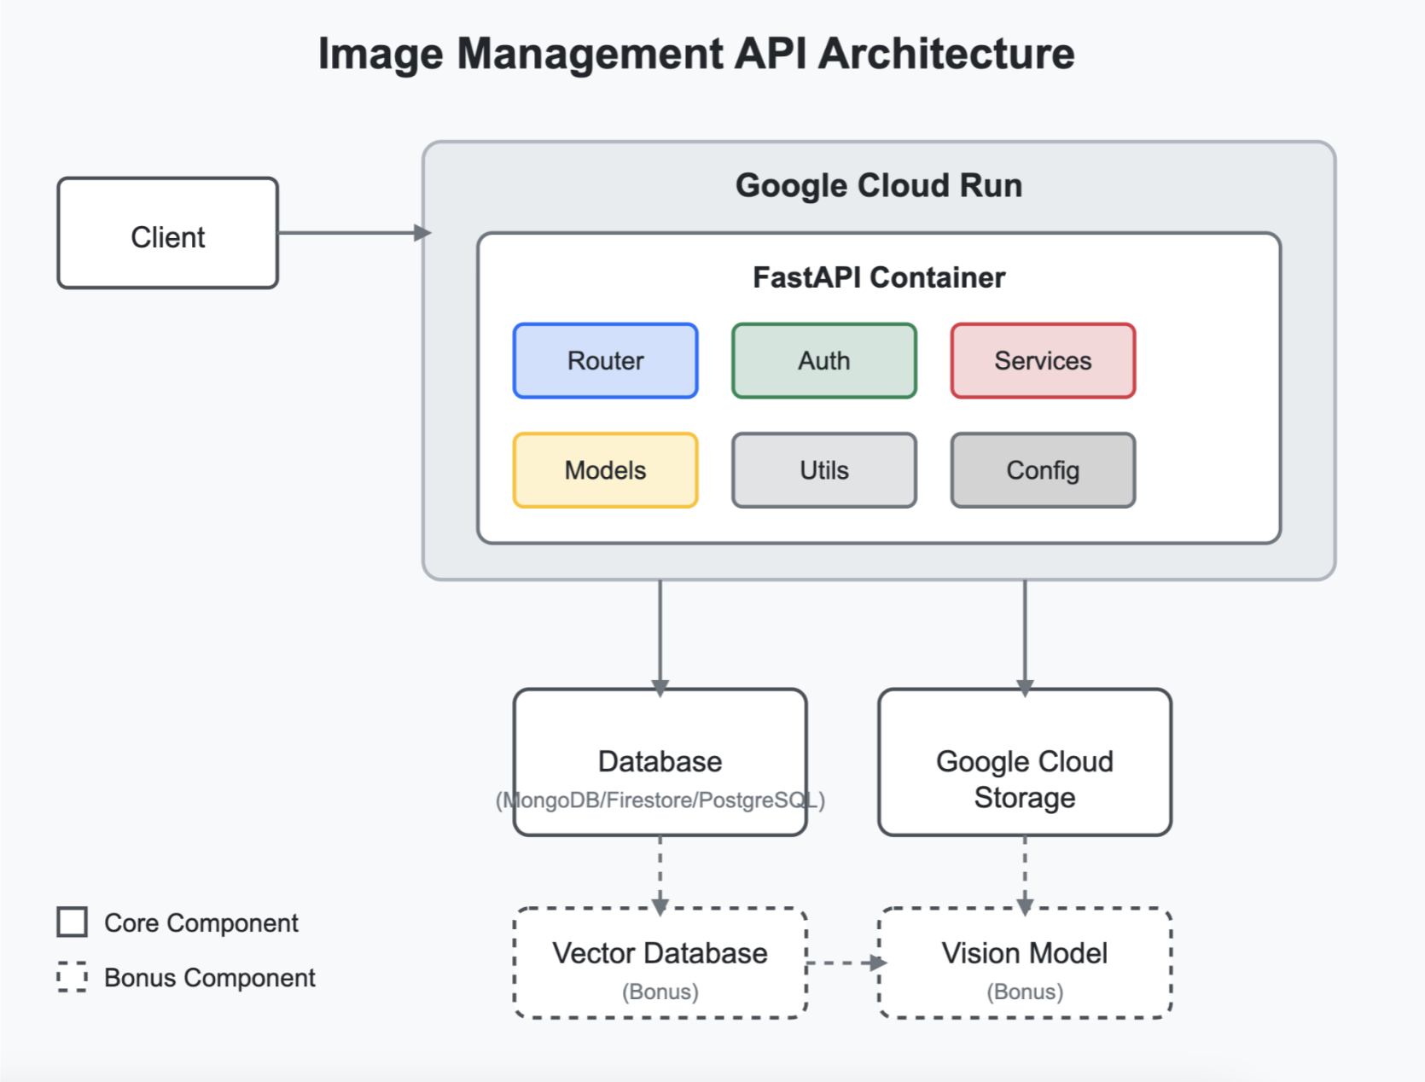Click the Config component
Screen dimensions: 1425x1082
click(1043, 470)
